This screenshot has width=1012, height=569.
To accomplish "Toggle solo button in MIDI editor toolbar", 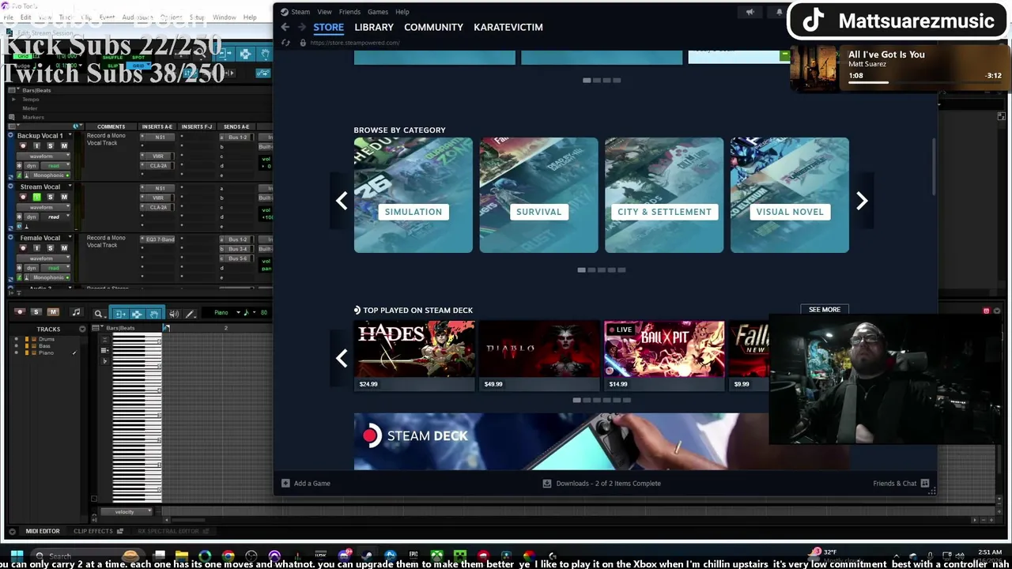I will [36, 312].
